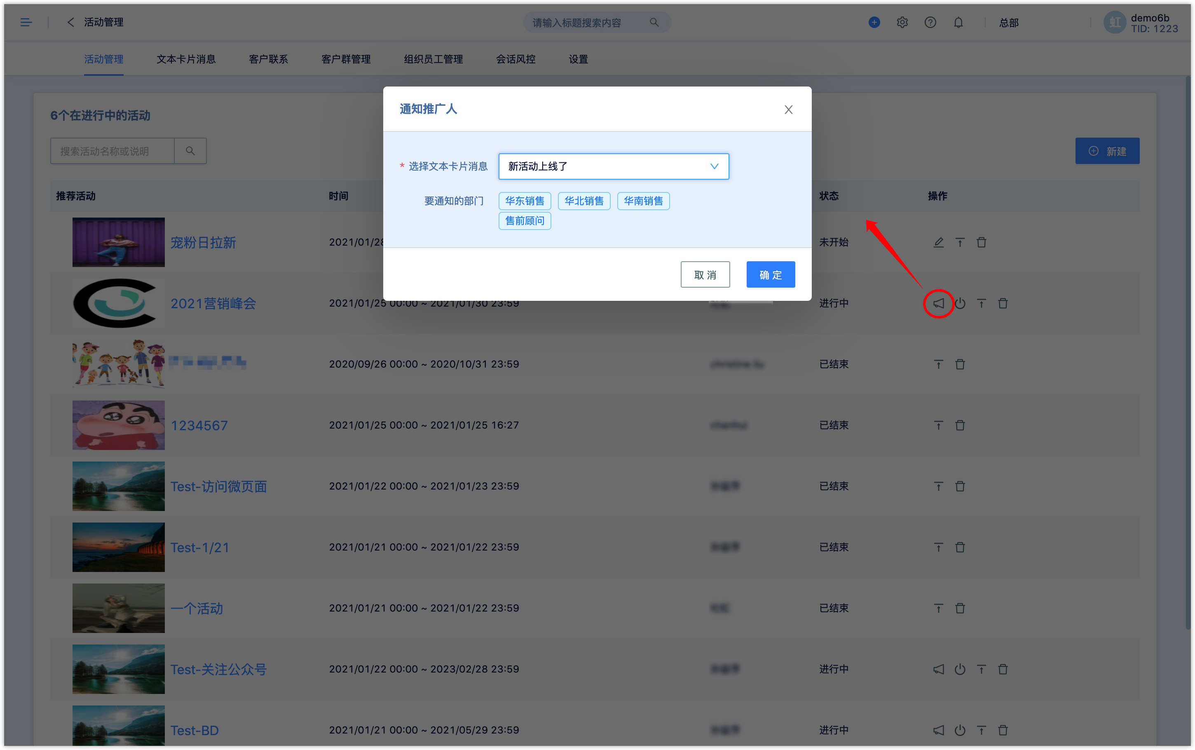The width and height of the screenshot is (1195, 750).
Task: Delete the Test-1/21 activity
Action: pos(960,548)
